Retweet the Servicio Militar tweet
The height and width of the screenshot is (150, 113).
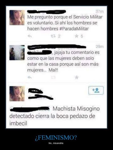click(x=53, y=36)
